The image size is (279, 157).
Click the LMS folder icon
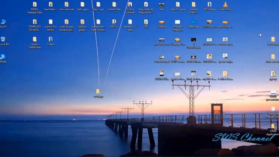[x=146, y=24]
